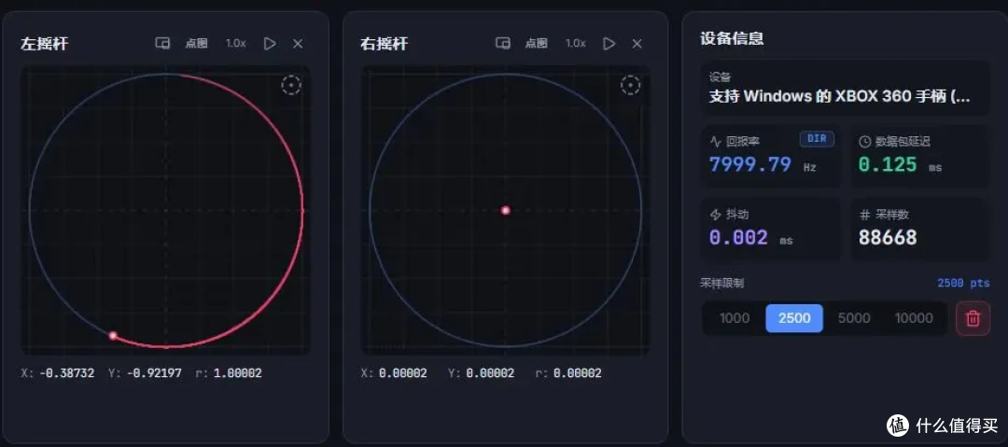The width and height of the screenshot is (1008, 447).
Task: Start playback in 左摇杆 panel
Action: [x=270, y=43]
